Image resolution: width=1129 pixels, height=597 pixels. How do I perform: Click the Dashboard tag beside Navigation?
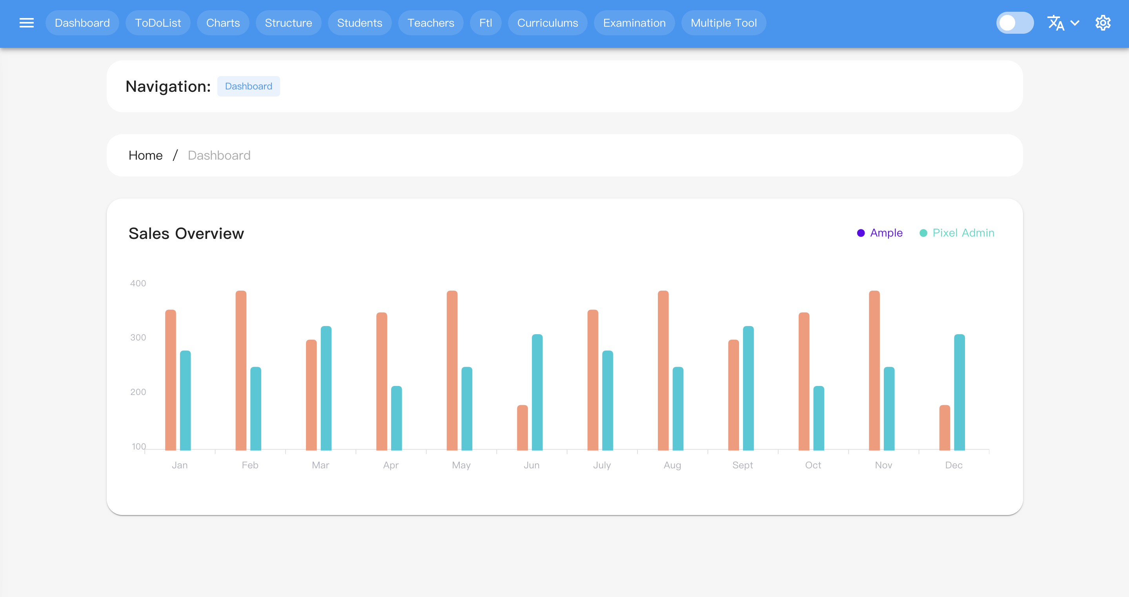tap(248, 86)
